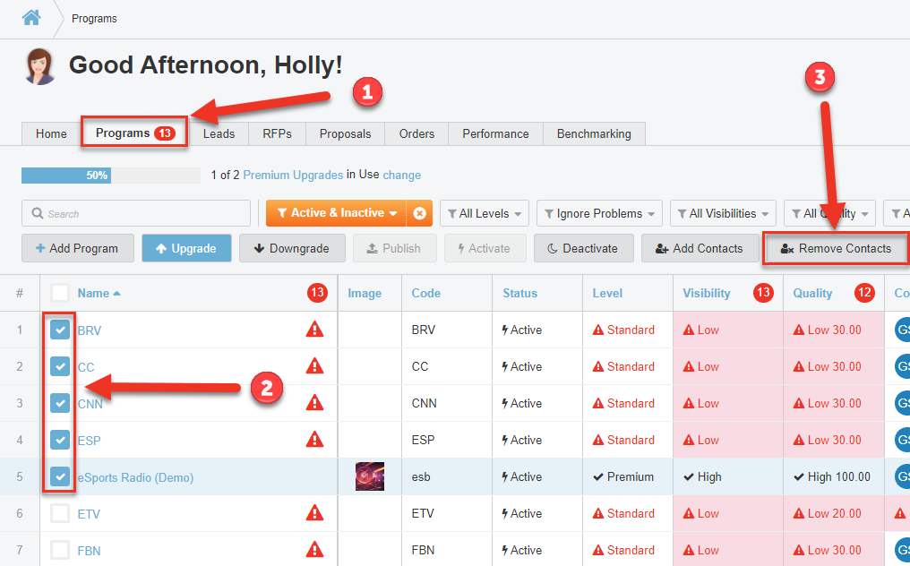The image size is (910, 566).
Task: Toggle the select-all checkbox in header
Action: click(x=60, y=293)
